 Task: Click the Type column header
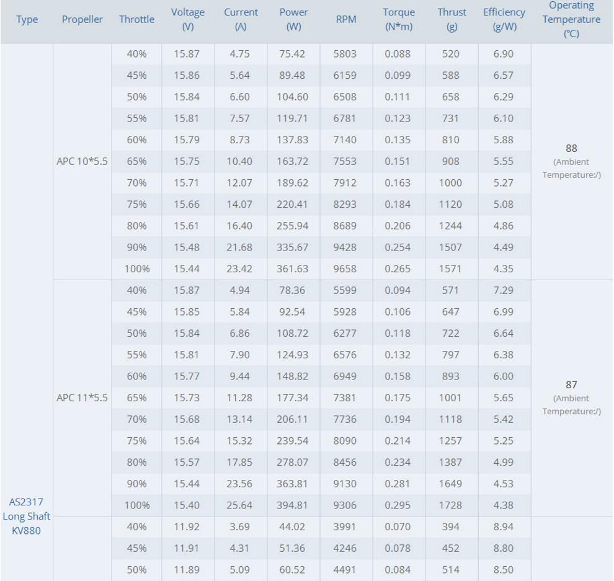point(27,20)
